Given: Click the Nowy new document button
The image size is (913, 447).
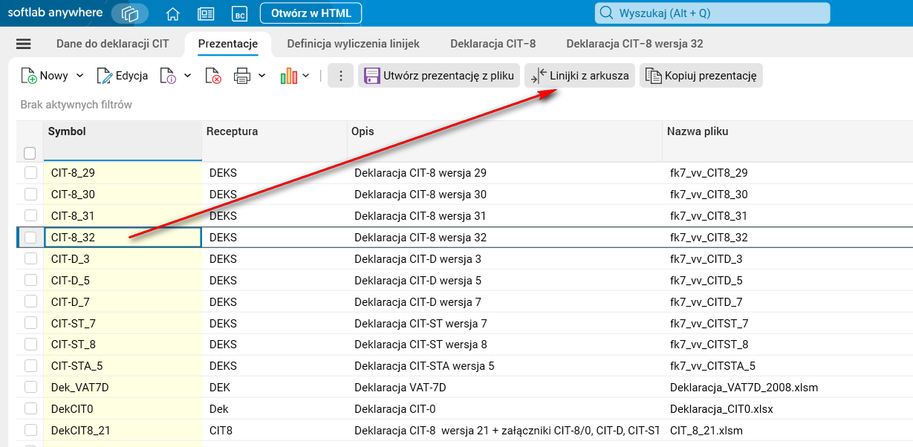Looking at the screenshot, I should pos(44,76).
